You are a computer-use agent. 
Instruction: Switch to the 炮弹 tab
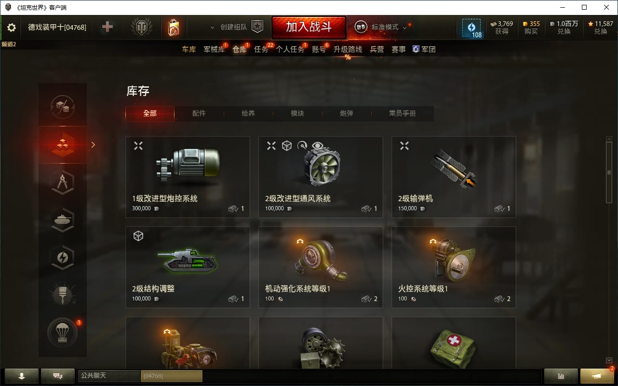point(347,113)
